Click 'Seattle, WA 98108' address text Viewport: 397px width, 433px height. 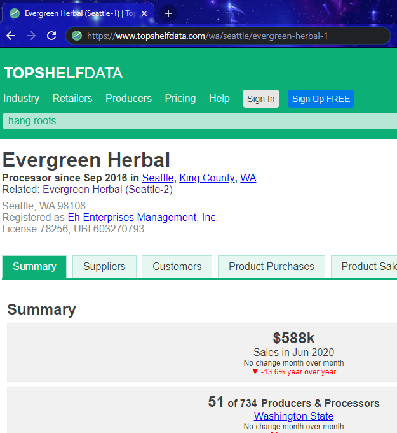coord(44,206)
